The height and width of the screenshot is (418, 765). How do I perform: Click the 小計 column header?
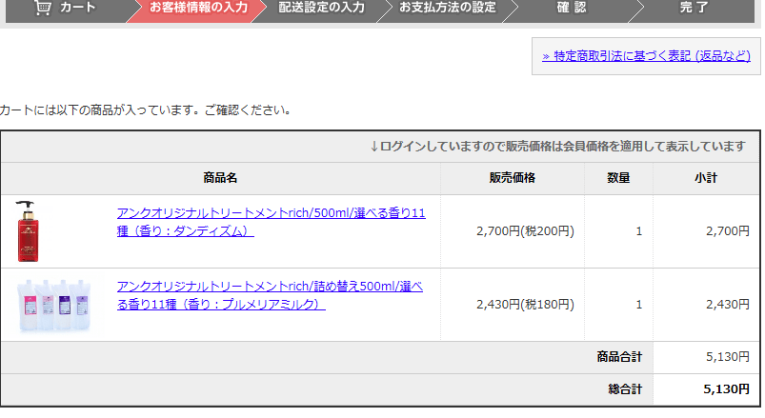click(x=706, y=177)
